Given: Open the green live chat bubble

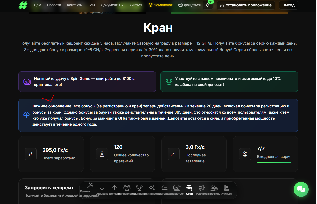Looking at the screenshot, I should [301, 189].
